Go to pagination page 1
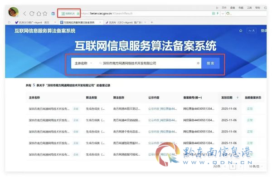This screenshot has width=272, height=177. pos(233,167)
